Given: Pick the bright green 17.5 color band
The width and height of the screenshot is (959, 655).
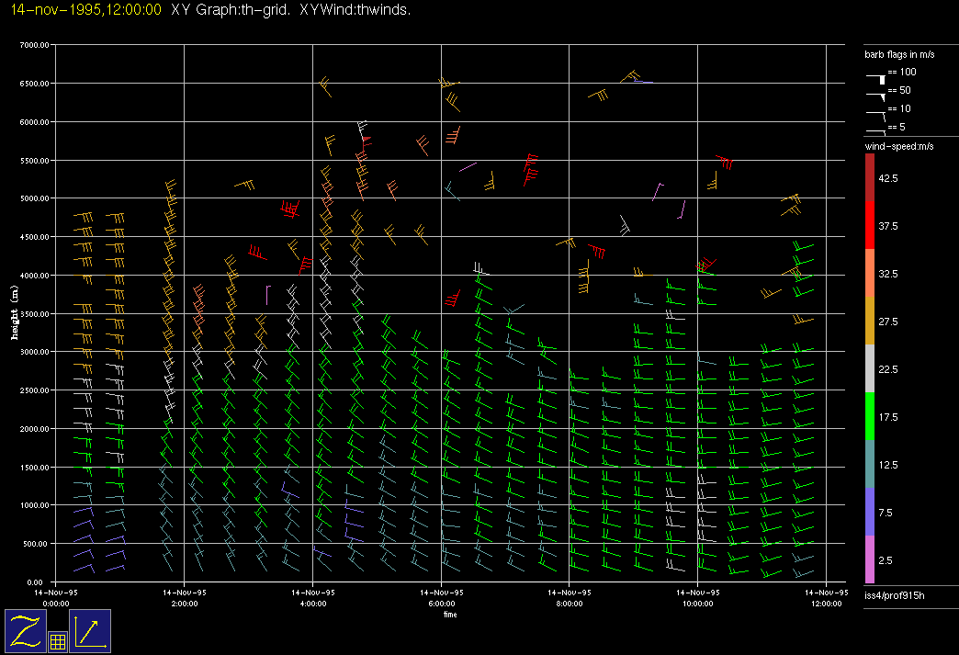Looking at the screenshot, I should pos(870,417).
